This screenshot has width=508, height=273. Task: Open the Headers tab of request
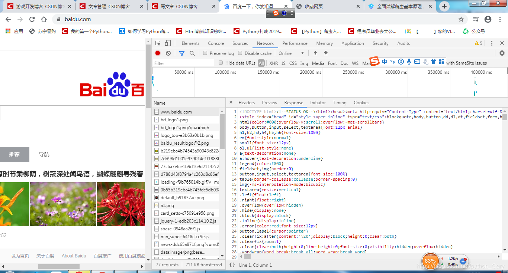[x=247, y=103]
